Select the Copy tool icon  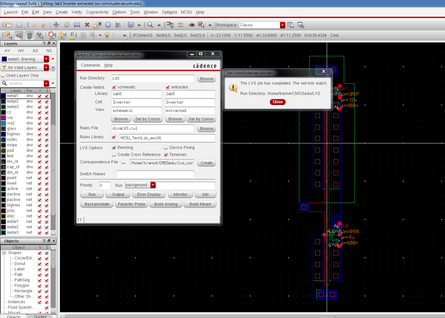point(67,25)
